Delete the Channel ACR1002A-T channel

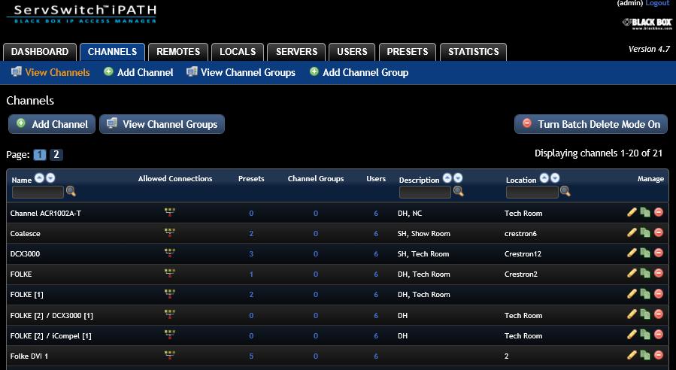pos(658,212)
